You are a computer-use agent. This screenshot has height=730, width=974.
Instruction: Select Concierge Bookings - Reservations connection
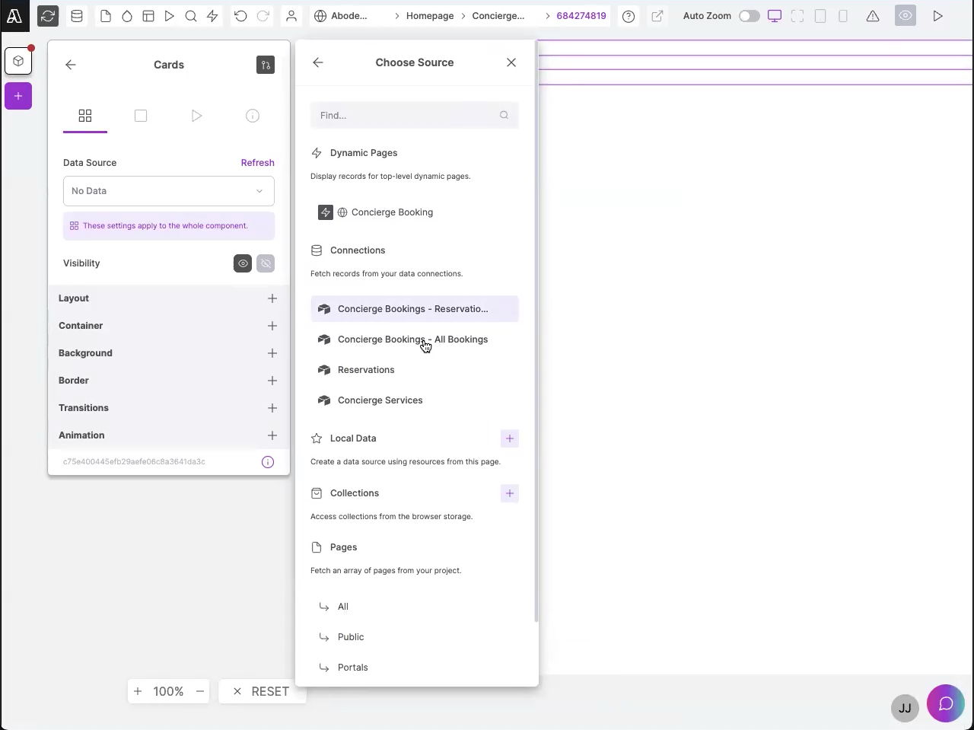click(415, 309)
